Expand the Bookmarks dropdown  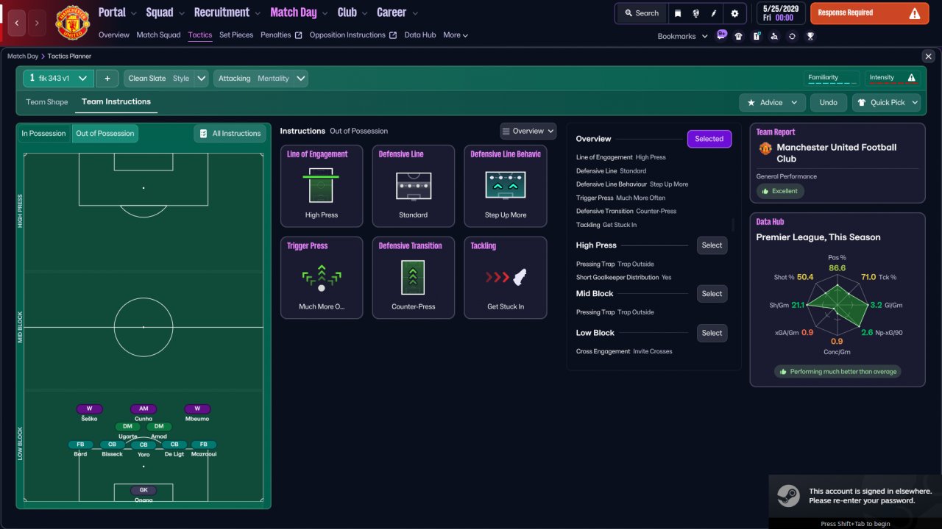(x=682, y=36)
